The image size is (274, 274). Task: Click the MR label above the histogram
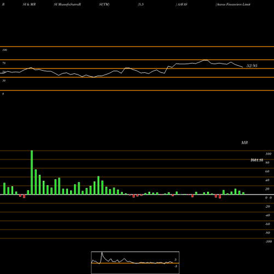click(244, 142)
